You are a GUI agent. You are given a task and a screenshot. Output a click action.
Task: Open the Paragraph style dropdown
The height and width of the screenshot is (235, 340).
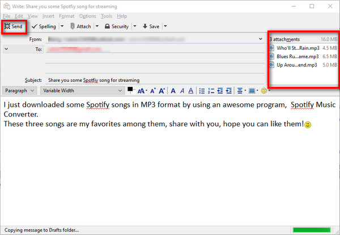19,90
